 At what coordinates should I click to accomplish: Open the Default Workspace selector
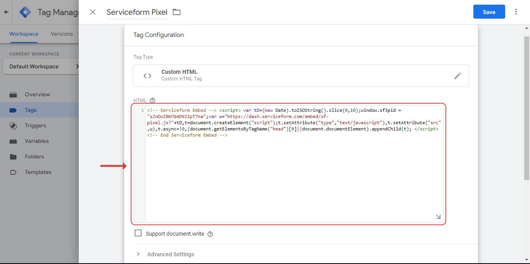42,66
